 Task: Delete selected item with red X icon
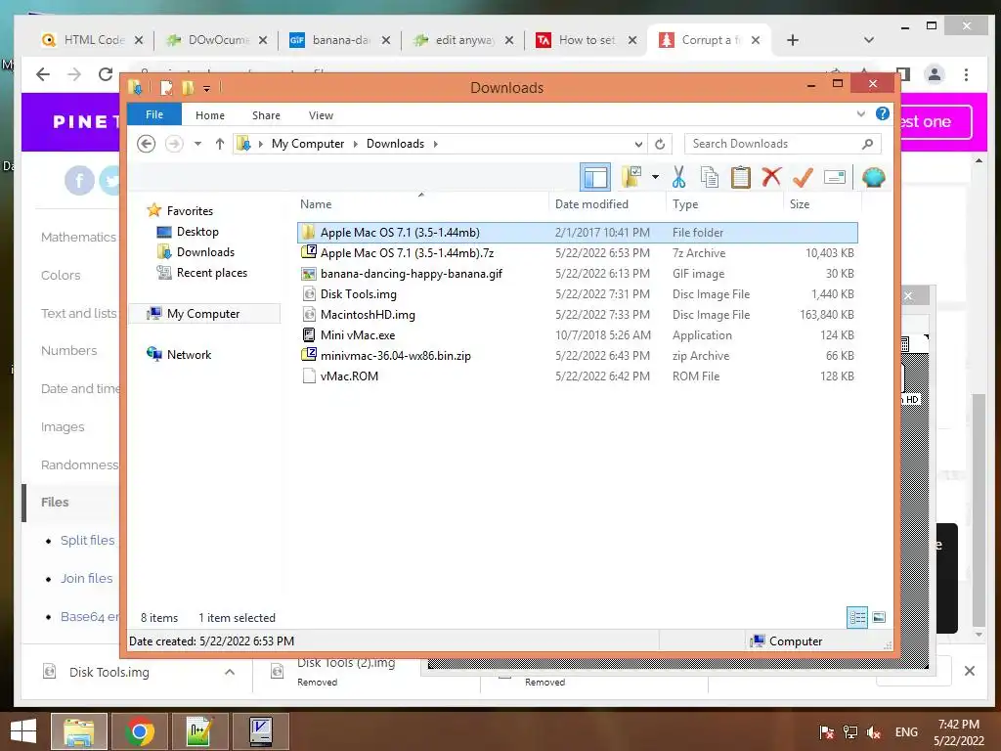(x=771, y=176)
